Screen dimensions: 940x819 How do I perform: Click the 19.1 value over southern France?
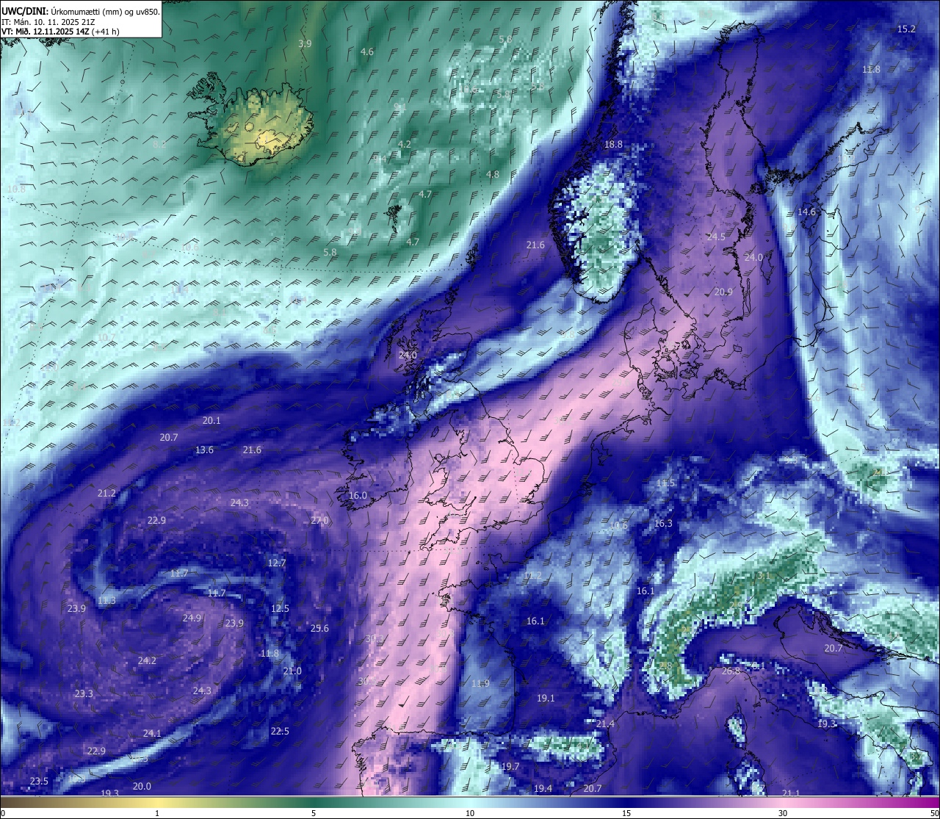pos(546,699)
